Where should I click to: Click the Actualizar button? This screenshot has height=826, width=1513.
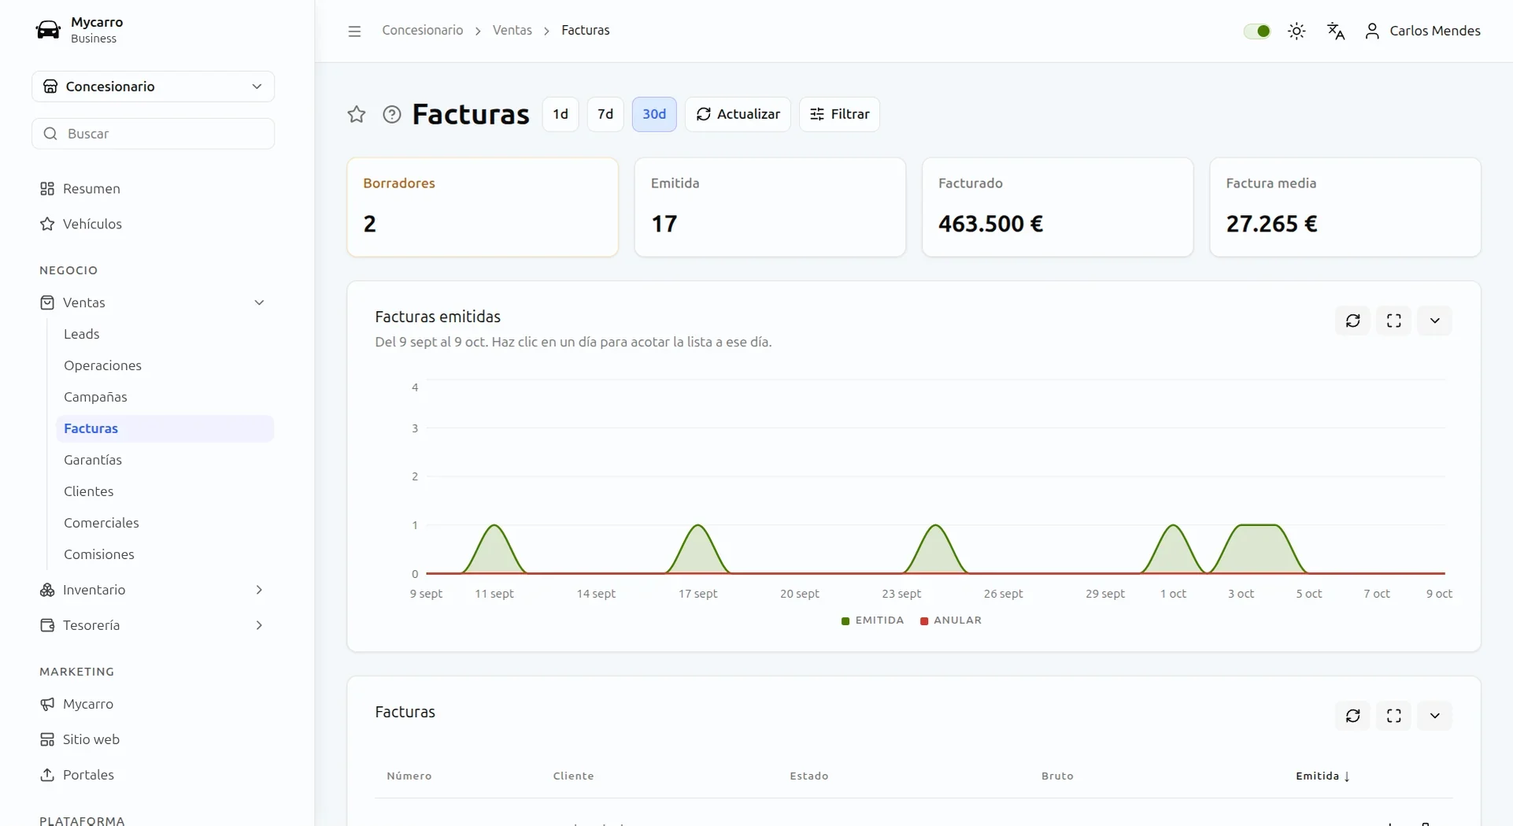[x=738, y=114]
